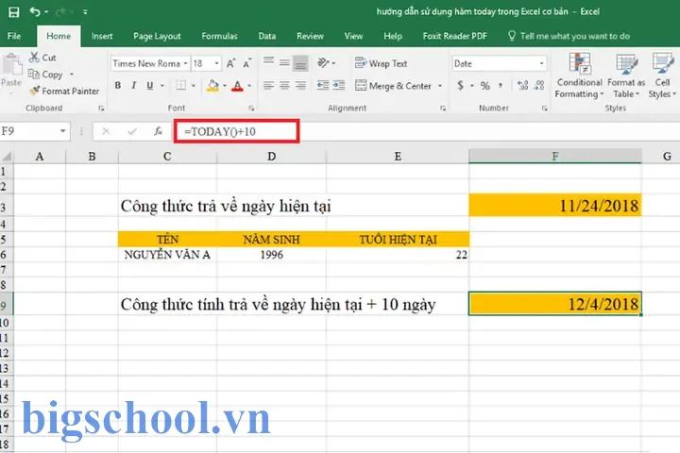Viewport: 680px width, 453px height.
Task: Open Conditional Formatting menu
Action: [579, 75]
